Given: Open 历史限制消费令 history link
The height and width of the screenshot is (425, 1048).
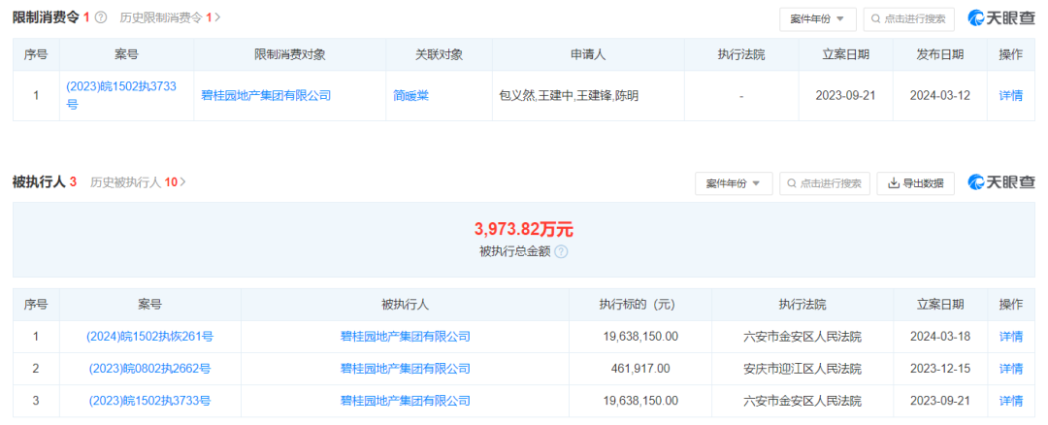Looking at the screenshot, I should tap(170, 18).
